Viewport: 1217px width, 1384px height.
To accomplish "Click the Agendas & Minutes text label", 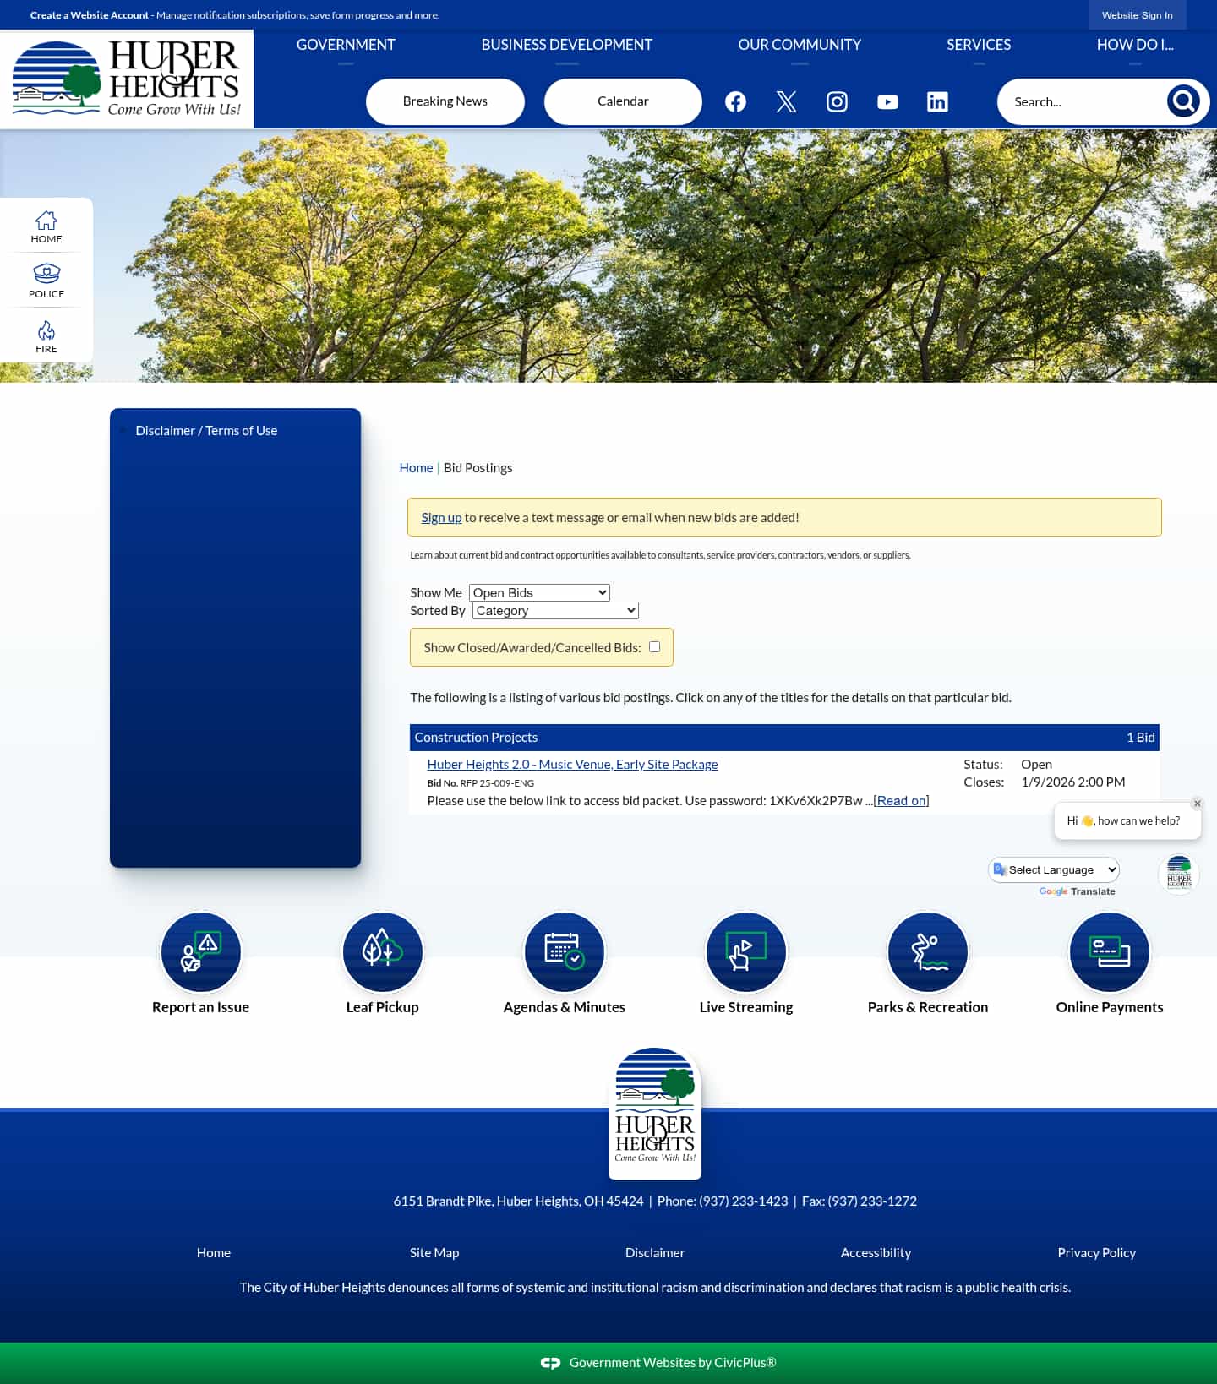I will point(564,1007).
